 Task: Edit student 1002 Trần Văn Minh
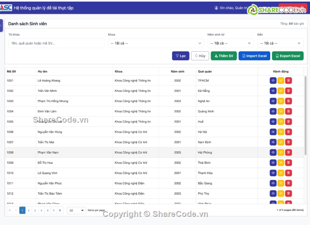[x=281, y=91]
